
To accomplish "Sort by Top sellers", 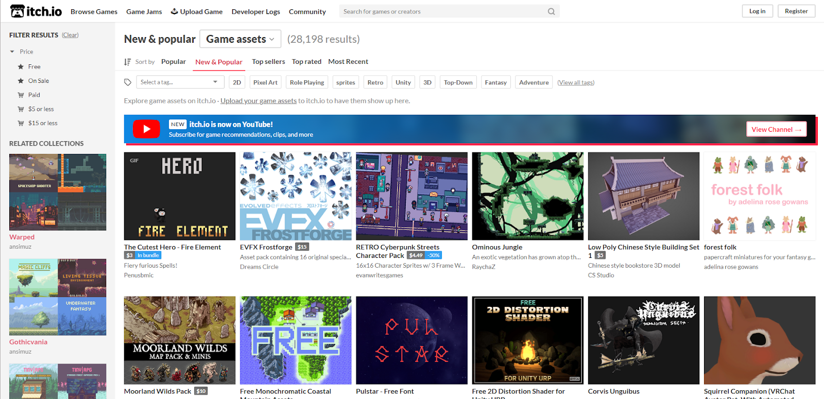I will [x=268, y=61].
